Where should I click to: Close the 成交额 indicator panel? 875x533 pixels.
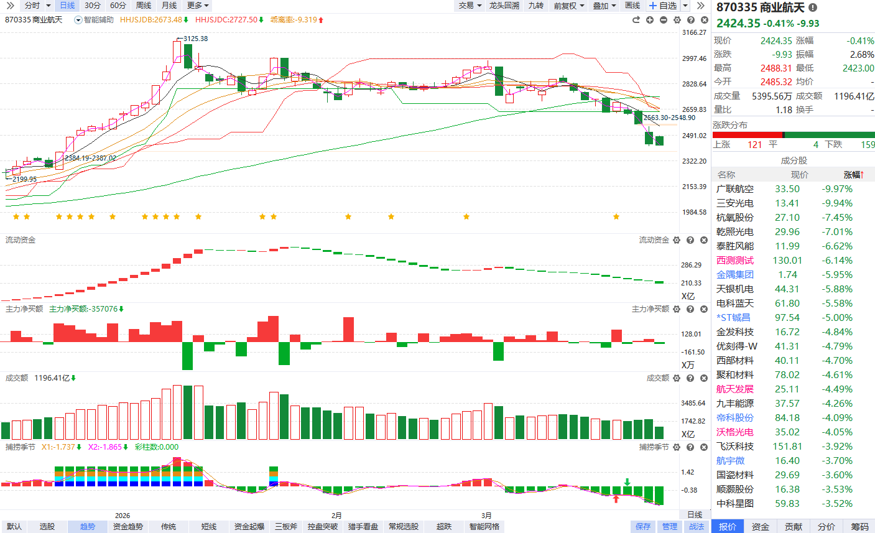[x=704, y=378]
